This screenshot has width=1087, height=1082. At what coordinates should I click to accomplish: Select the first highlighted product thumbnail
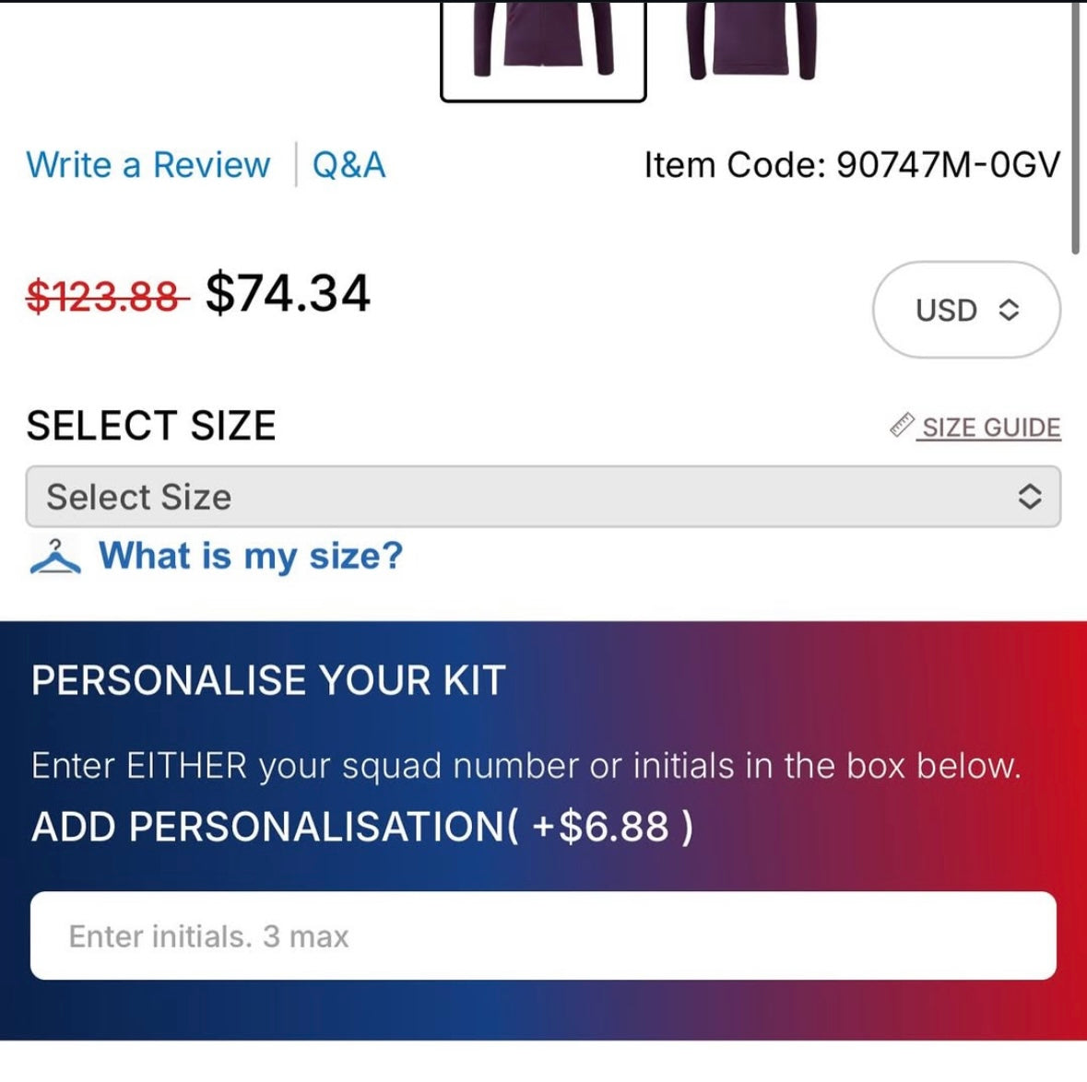click(543, 48)
